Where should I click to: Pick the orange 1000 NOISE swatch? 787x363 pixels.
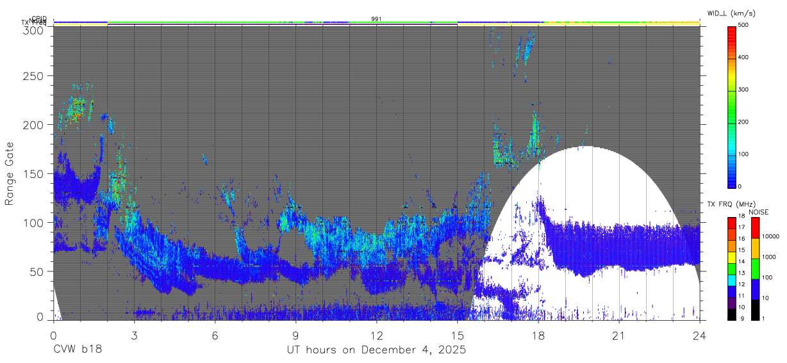point(755,248)
